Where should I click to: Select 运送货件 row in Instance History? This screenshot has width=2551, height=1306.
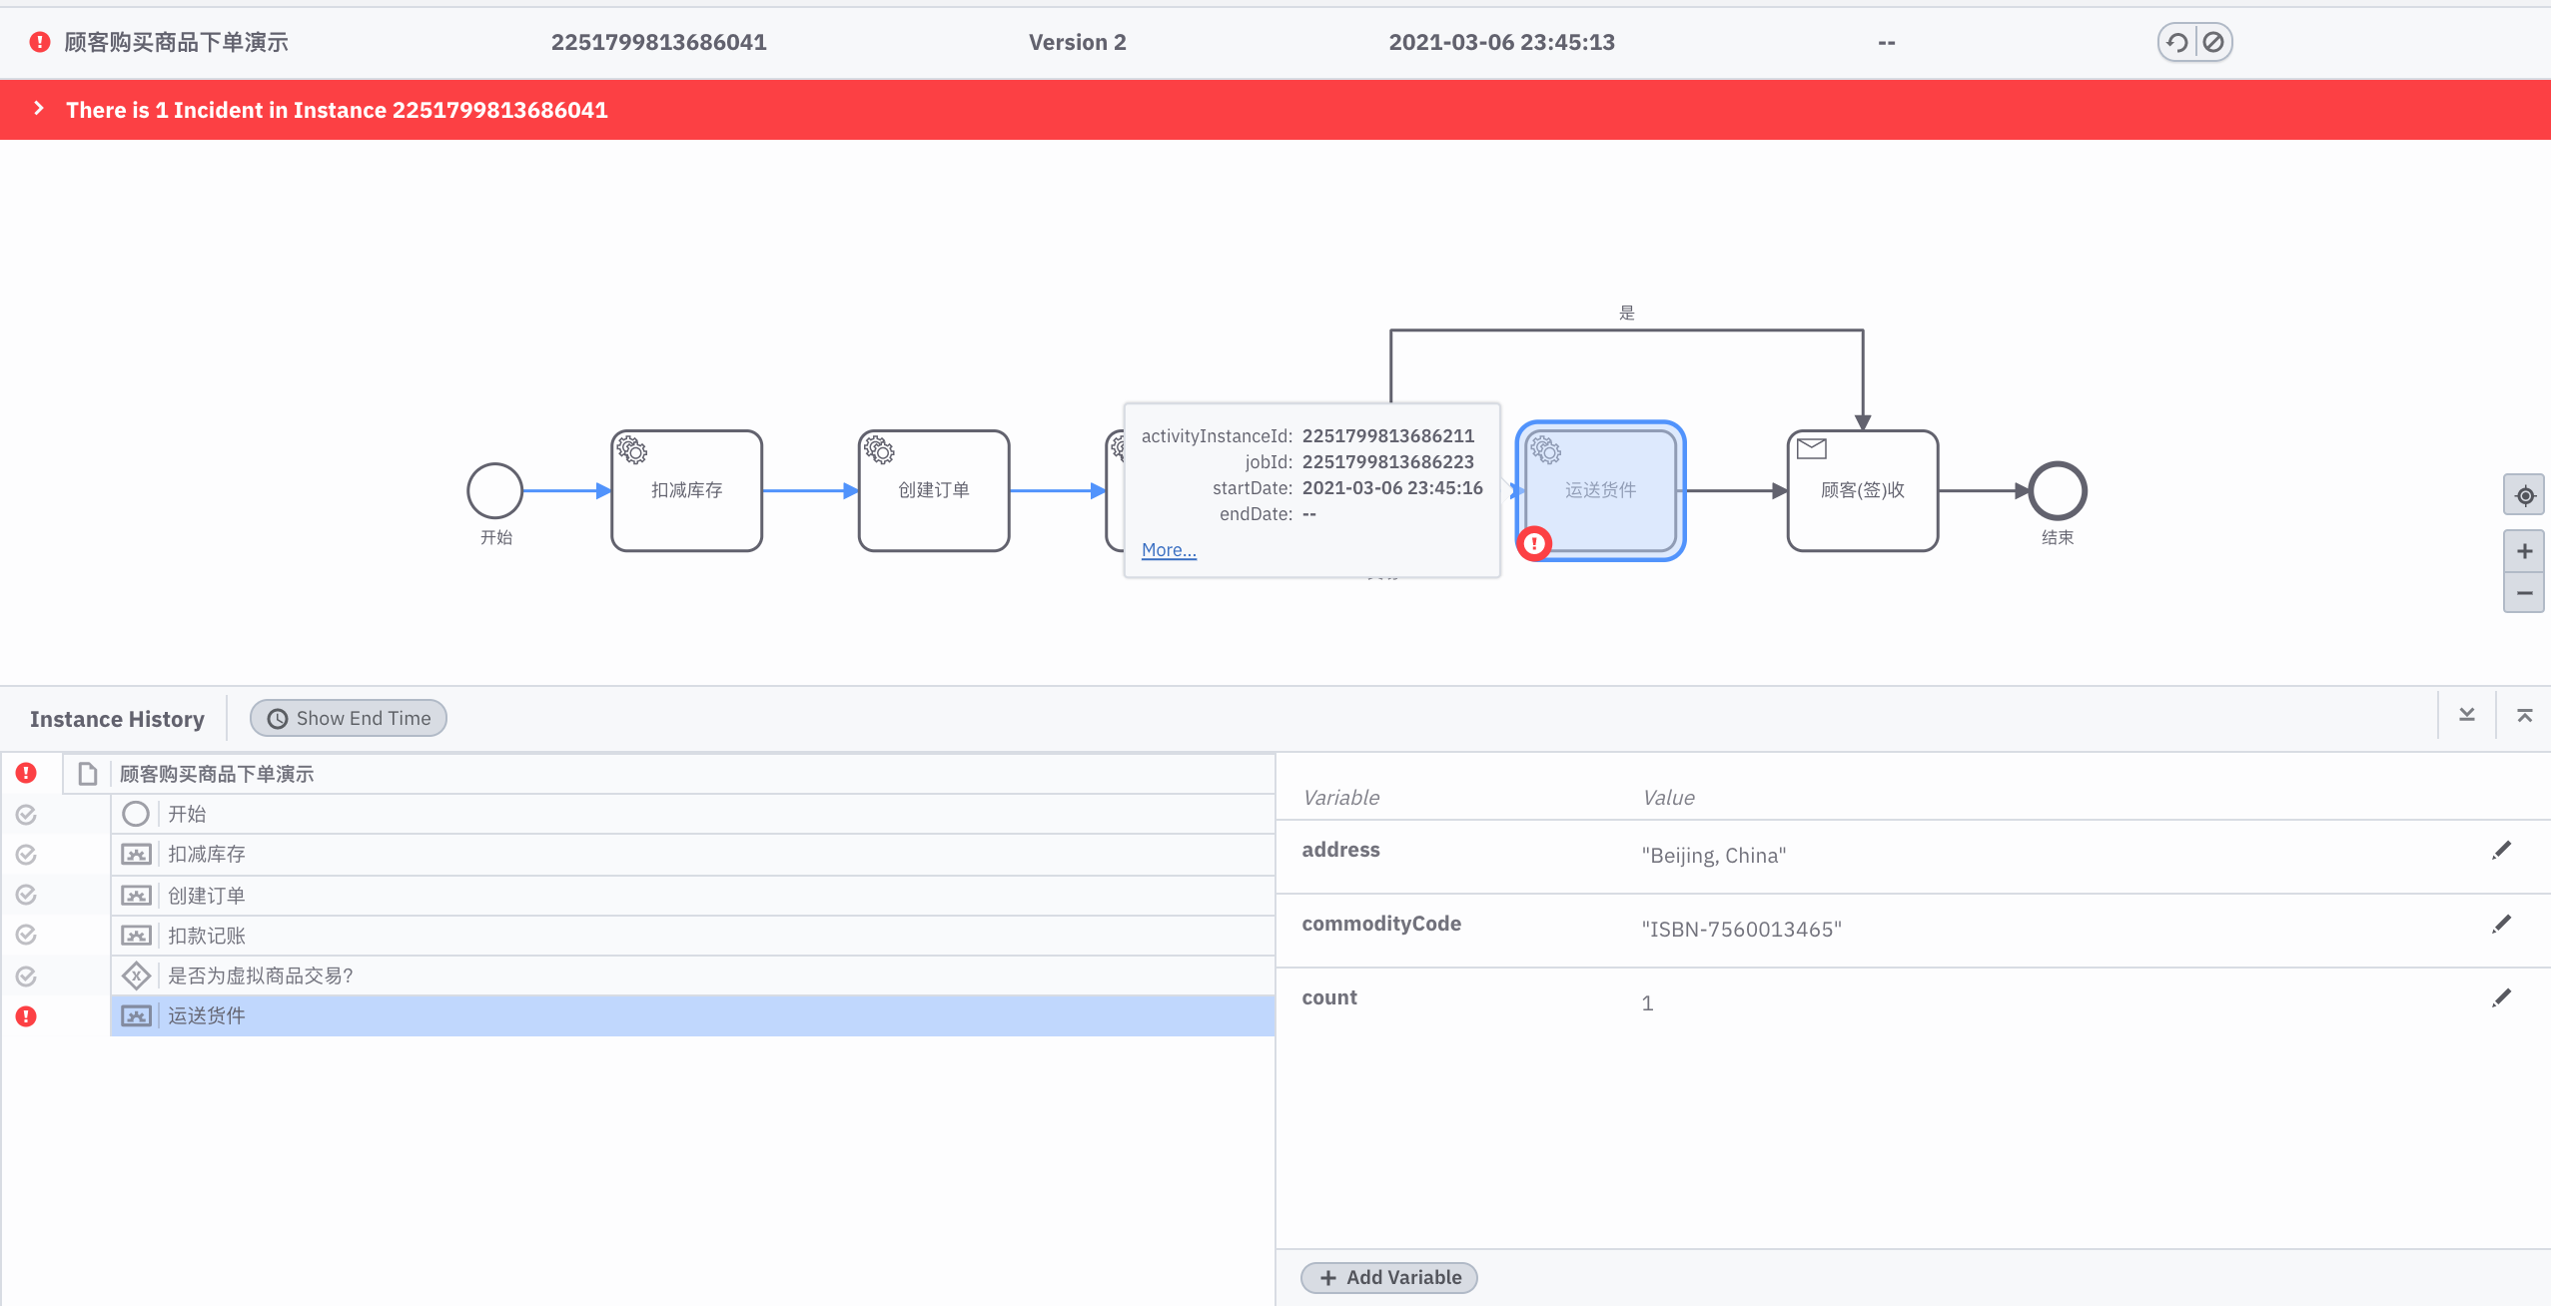[206, 1015]
